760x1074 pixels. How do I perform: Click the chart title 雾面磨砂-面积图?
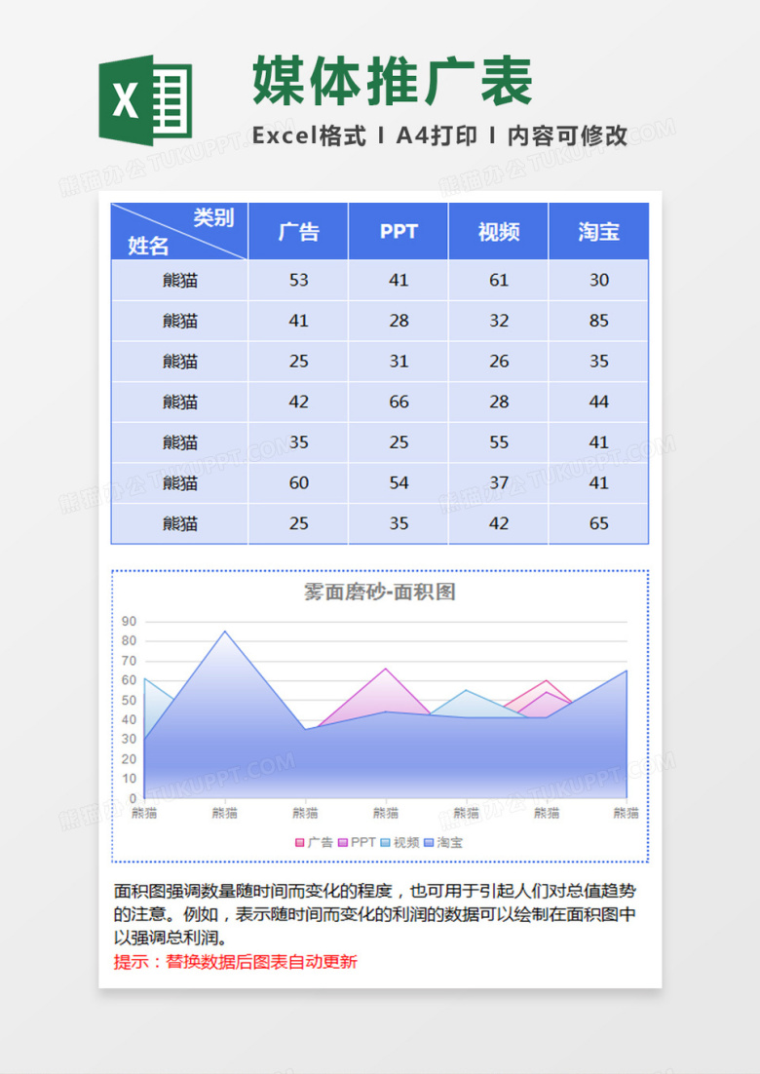[x=380, y=592]
